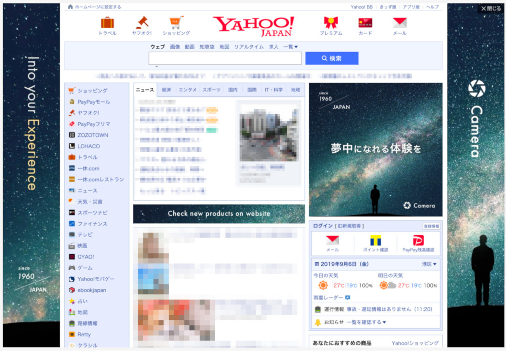The height and width of the screenshot is (351, 506).
Task: Switch to the 地域 news tab
Action: 295,90
